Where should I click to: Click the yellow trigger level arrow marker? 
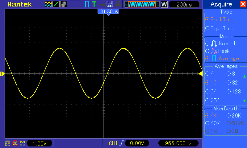click(x=200, y=73)
